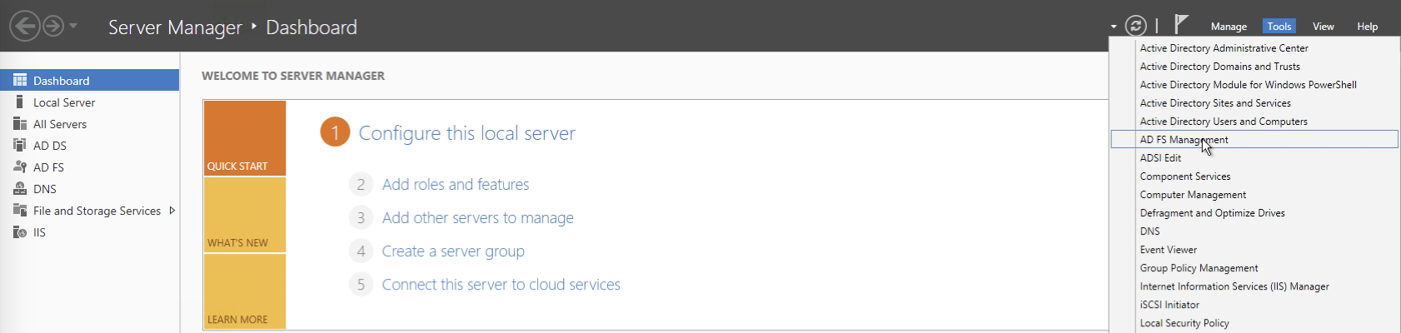Open the What's New tile
The width and height of the screenshot is (1401, 333).
(x=245, y=215)
